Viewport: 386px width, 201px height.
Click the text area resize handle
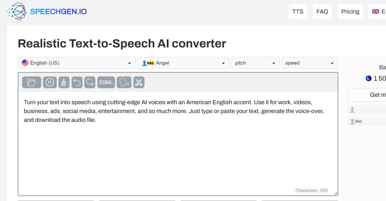tap(335, 193)
